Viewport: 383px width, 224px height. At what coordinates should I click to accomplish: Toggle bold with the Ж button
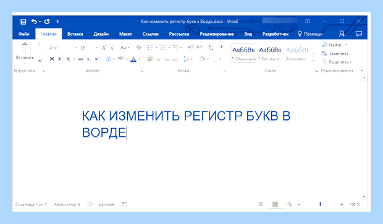51,59
